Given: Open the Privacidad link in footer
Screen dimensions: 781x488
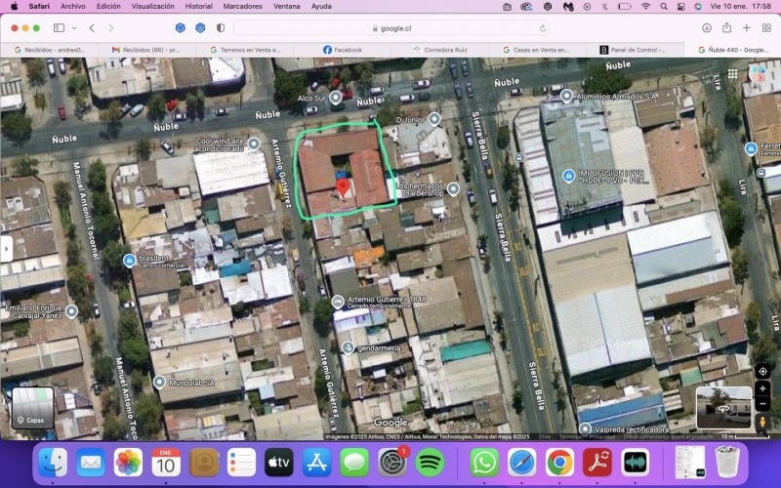Looking at the screenshot, I should click(x=602, y=436).
